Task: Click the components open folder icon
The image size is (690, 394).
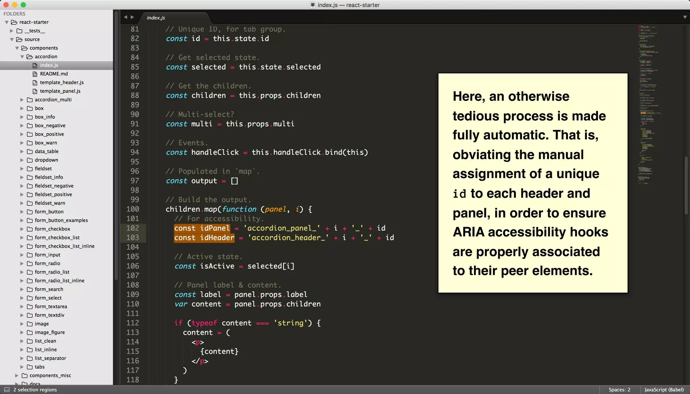Action: pyautogui.click(x=25, y=48)
